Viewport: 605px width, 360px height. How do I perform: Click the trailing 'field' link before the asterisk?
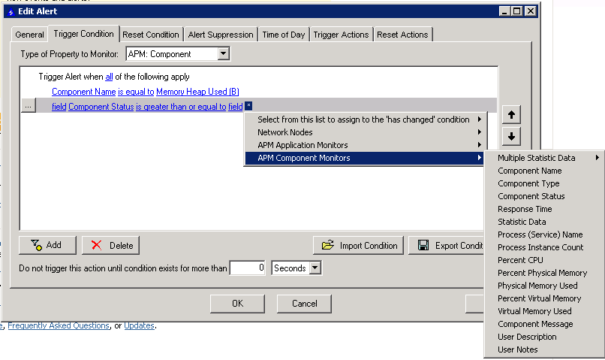236,107
